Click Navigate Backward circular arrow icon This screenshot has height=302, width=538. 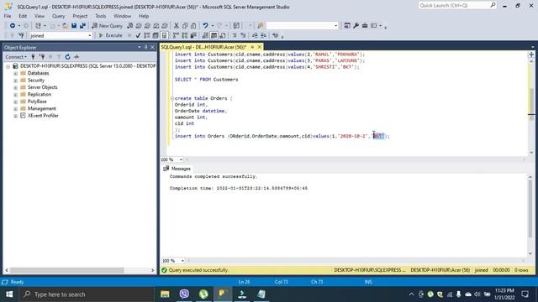[13, 26]
